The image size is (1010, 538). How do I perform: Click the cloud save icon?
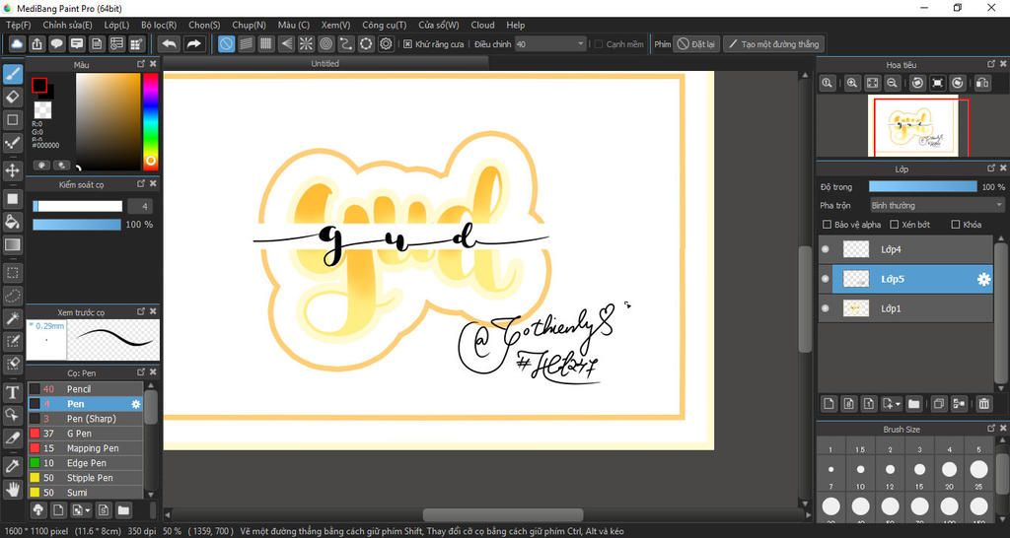[x=17, y=43]
